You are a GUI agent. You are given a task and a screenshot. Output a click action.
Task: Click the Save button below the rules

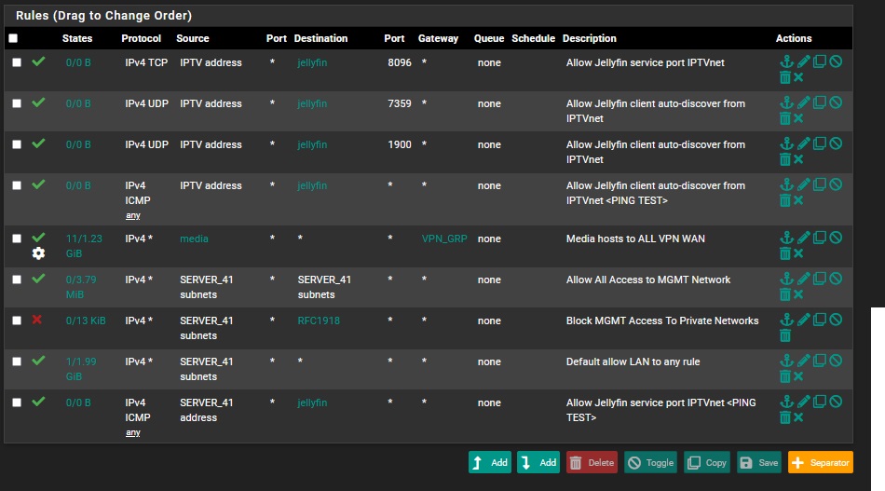point(758,462)
